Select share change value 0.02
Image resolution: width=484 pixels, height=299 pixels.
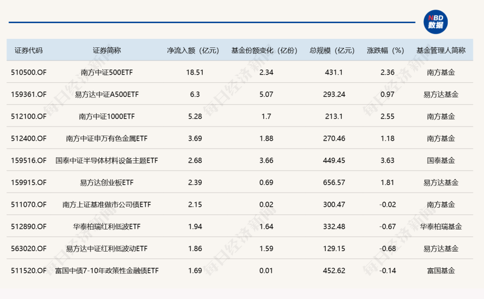tap(266, 204)
